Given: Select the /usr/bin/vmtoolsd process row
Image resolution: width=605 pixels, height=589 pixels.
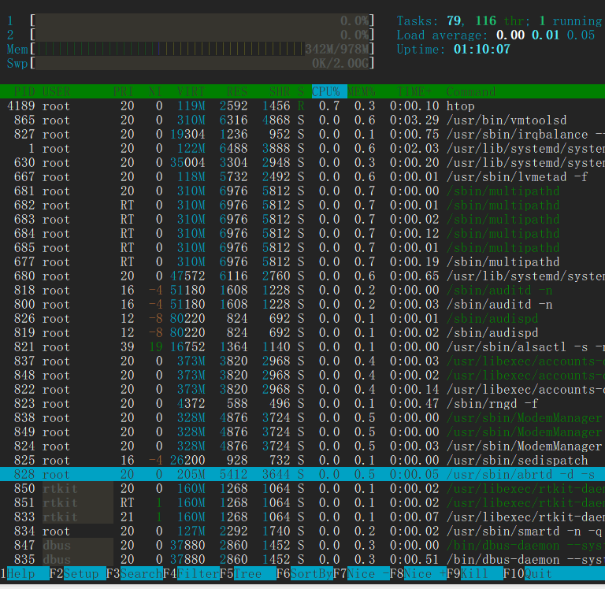Looking at the screenshot, I should 302,120.
